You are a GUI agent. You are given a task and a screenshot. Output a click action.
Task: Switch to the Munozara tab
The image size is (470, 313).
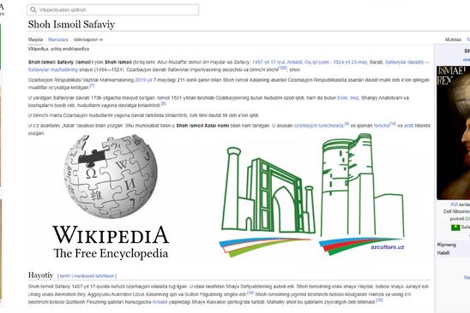(58, 39)
